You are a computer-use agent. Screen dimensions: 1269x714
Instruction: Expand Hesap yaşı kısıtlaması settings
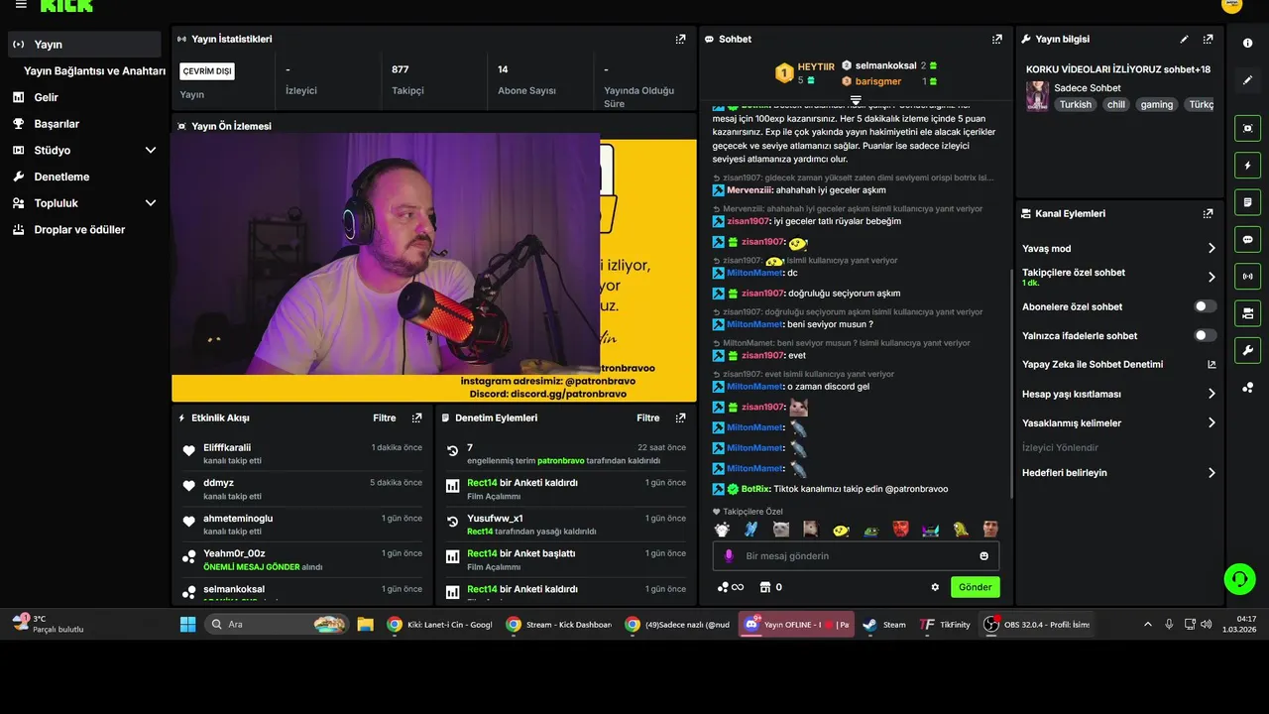point(1211,394)
